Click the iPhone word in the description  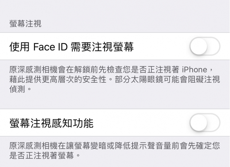(195, 70)
